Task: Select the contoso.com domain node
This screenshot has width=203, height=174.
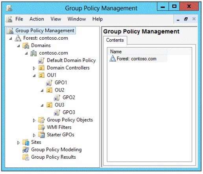Action: click(x=54, y=53)
